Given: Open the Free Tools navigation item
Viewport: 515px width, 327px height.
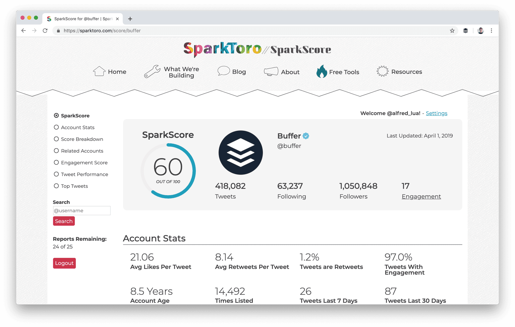Looking at the screenshot, I should click(344, 72).
